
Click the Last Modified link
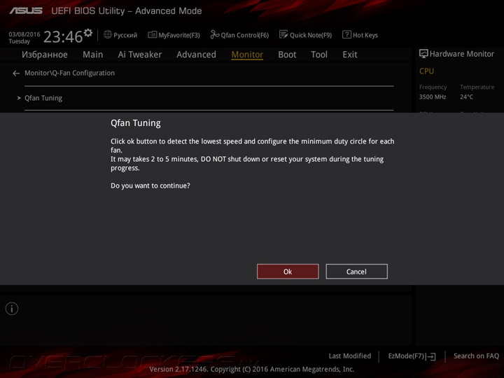point(350,356)
